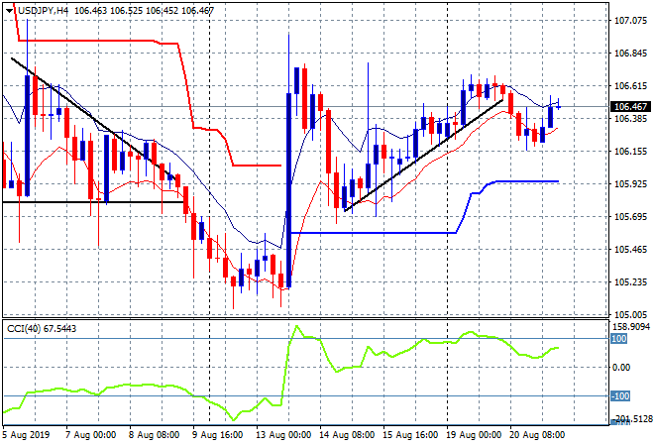Click the 105.465 price axis label
654x446 pixels.
pyautogui.click(x=630, y=250)
